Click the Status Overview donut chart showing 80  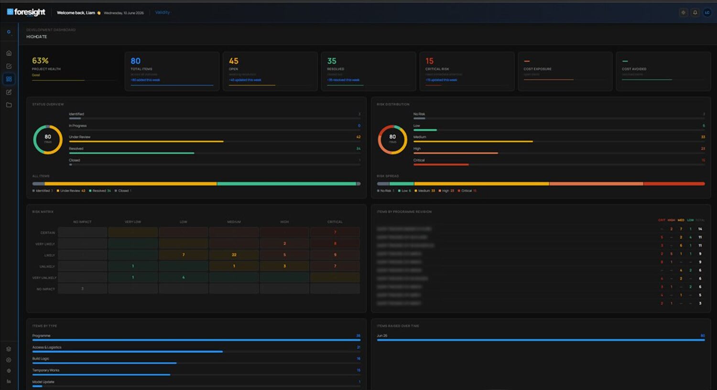point(48,140)
